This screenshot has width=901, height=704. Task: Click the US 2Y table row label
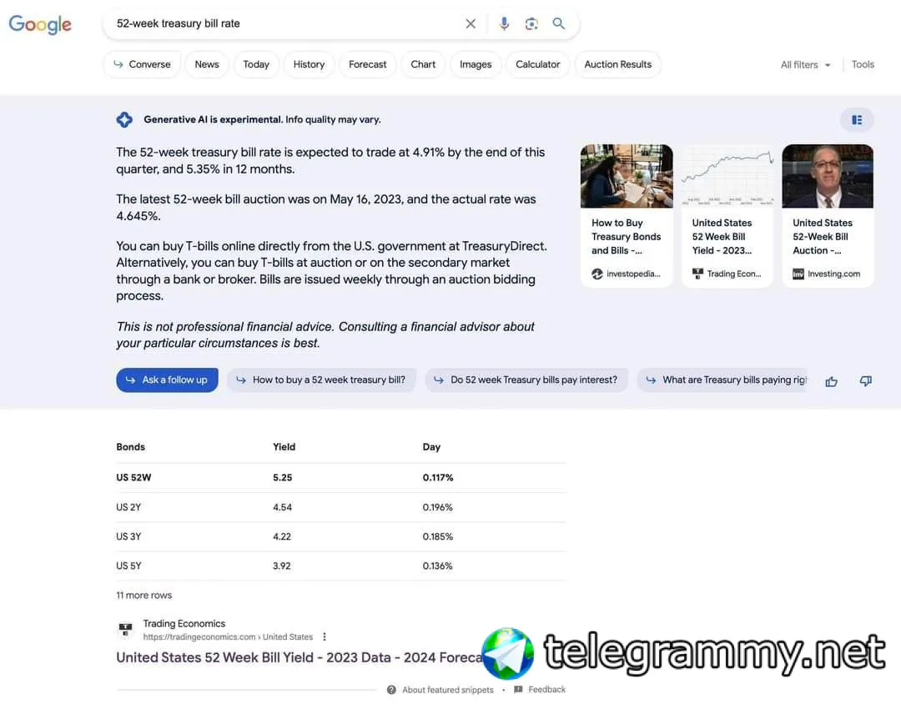(128, 507)
